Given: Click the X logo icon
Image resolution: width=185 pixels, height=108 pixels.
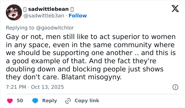Looking at the screenshot, I should click(x=173, y=9).
